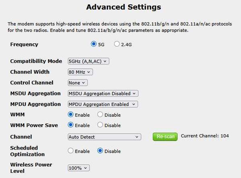Enable WMM radio button
This screenshot has height=178, width=241.
click(x=71, y=115)
